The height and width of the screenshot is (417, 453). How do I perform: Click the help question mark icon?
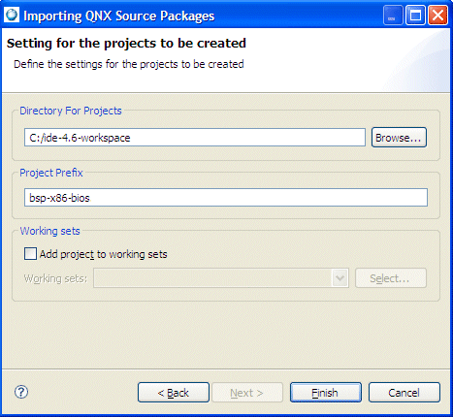(x=21, y=392)
